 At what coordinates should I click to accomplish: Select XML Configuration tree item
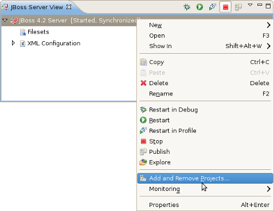tap(54, 43)
